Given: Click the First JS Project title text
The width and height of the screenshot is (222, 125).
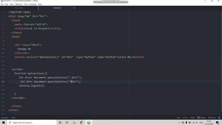Looking at the screenshot, I should (37, 28).
